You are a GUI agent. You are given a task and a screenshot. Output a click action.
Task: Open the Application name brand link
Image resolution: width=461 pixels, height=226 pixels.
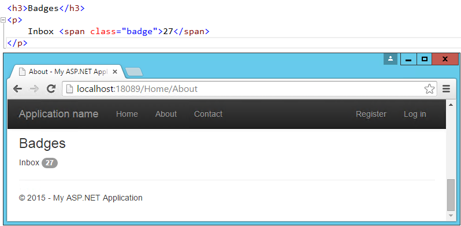pos(58,114)
